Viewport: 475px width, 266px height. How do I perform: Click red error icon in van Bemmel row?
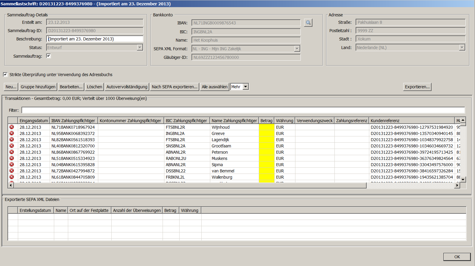(12, 171)
